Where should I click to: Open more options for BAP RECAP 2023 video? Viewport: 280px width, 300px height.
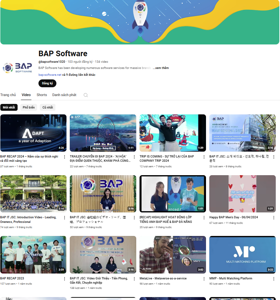point(64,279)
